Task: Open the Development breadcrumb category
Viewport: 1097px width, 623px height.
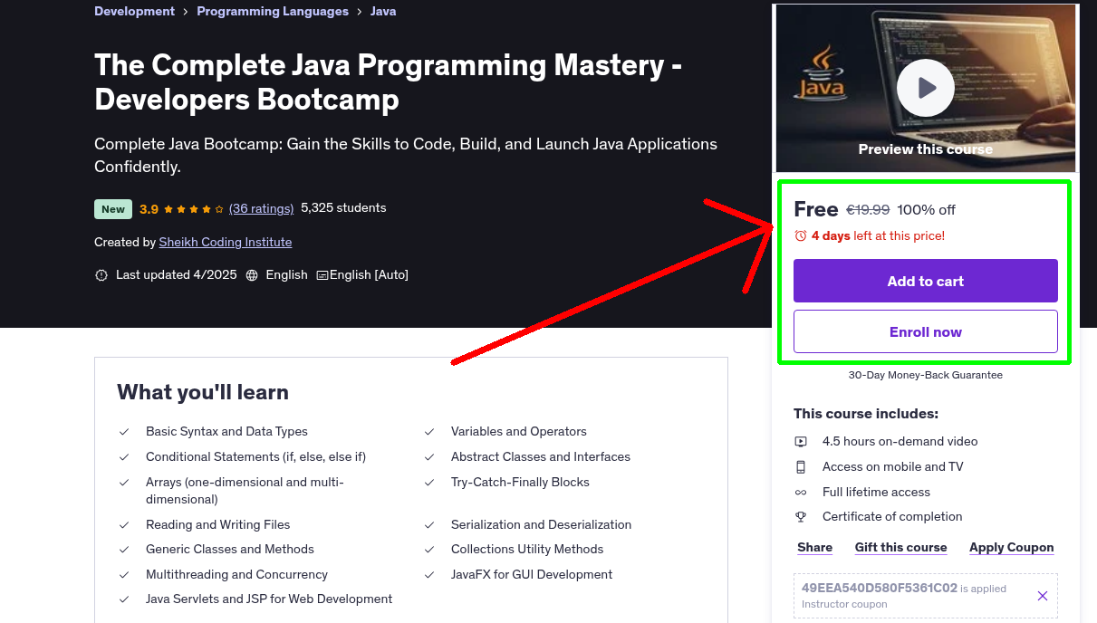Action: [134, 12]
